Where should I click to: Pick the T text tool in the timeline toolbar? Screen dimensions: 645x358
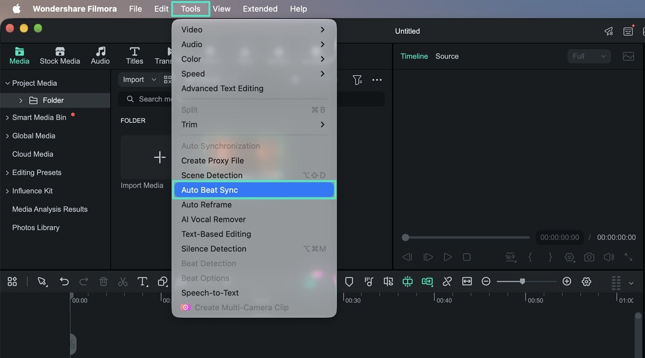click(x=143, y=282)
